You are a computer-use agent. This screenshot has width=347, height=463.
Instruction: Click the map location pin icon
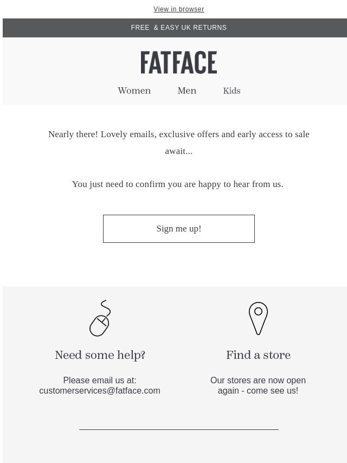258,318
